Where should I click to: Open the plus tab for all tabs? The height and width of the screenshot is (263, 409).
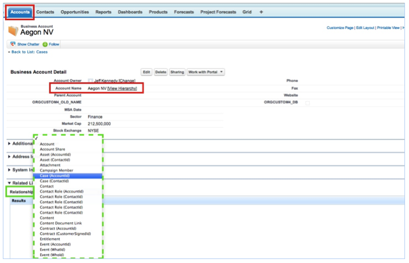[261, 12]
